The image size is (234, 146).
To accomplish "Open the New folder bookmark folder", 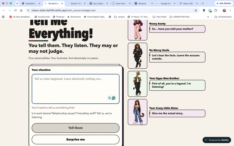I will coord(159,17).
